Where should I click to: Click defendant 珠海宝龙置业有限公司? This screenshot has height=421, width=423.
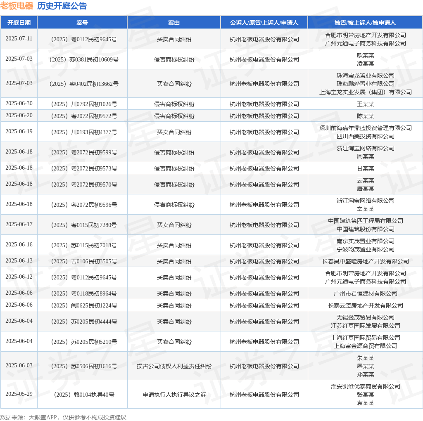pos(365,76)
